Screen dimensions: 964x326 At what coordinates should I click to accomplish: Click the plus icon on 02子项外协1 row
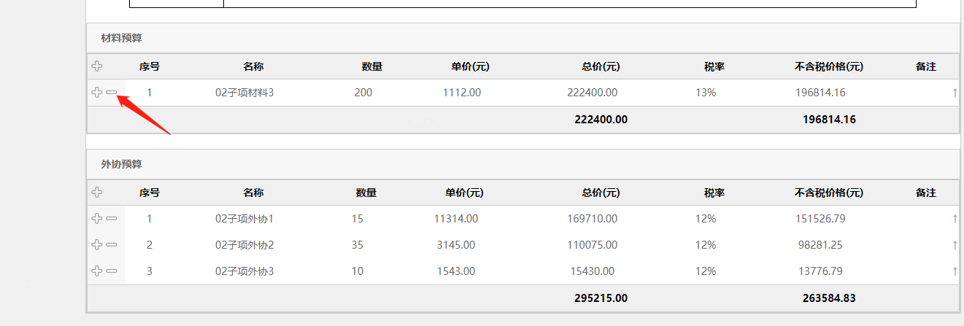(97, 218)
